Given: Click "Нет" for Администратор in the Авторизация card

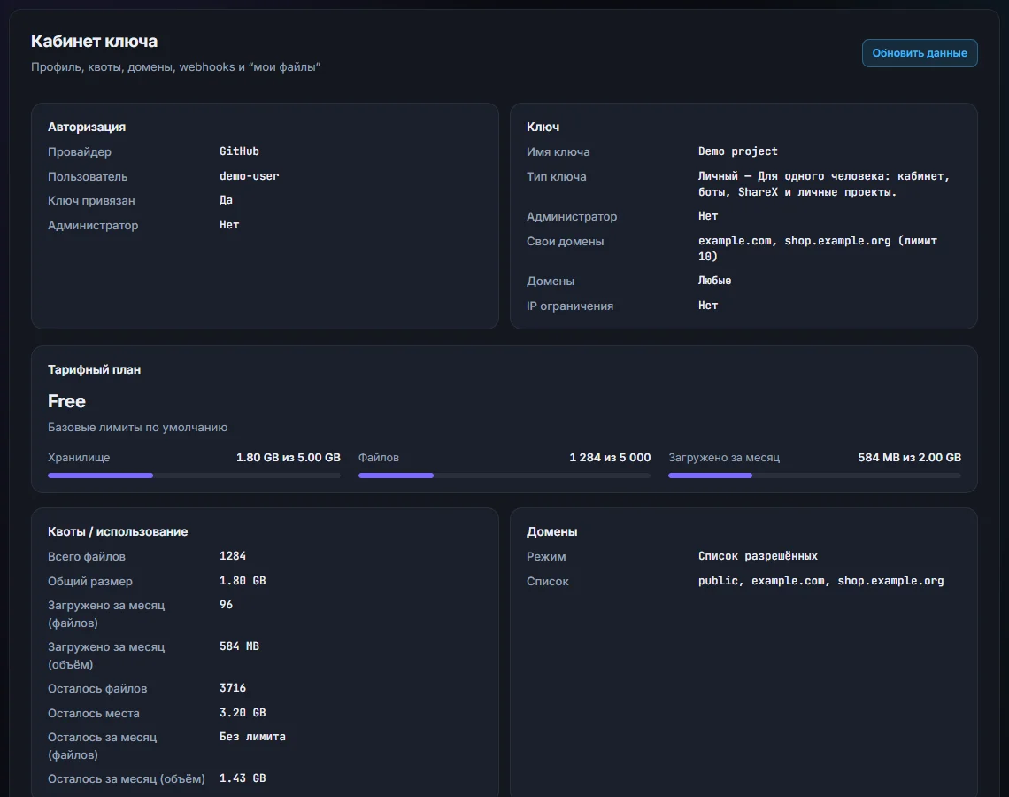Looking at the screenshot, I should [x=229, y=225].
